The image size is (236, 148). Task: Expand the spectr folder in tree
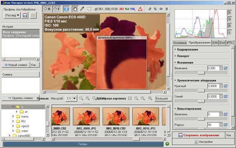click(13, 126)
